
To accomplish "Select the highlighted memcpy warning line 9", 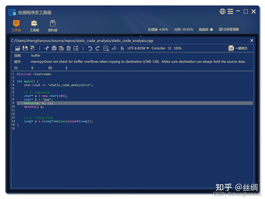I will pyautogui.click(x=38, y=103).
